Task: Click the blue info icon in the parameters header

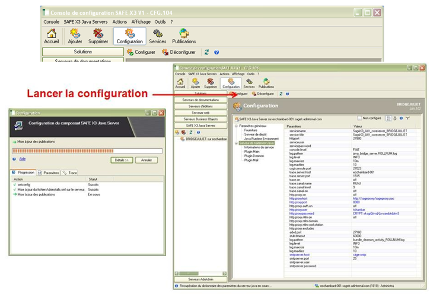Action: (401, 119)
